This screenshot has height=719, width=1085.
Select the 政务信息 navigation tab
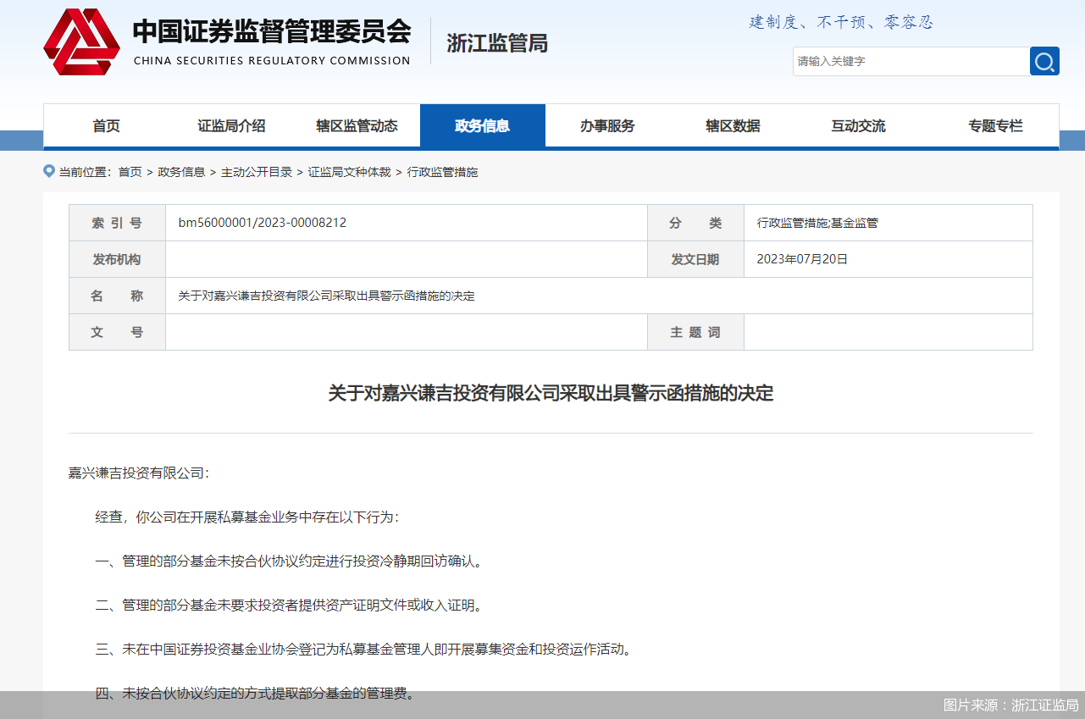click(482, 125)
